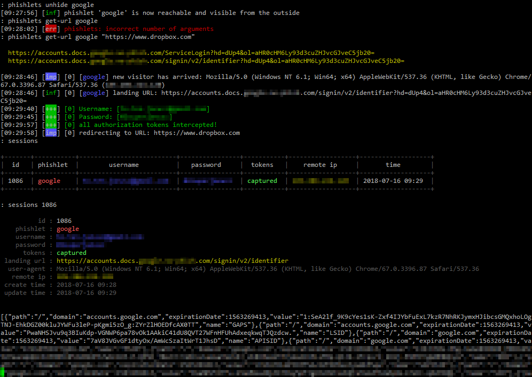Click the yellow landing url value ending in /signin/v2/identifier
Screen dimensions: 532x377
click(x=173, y=261)
